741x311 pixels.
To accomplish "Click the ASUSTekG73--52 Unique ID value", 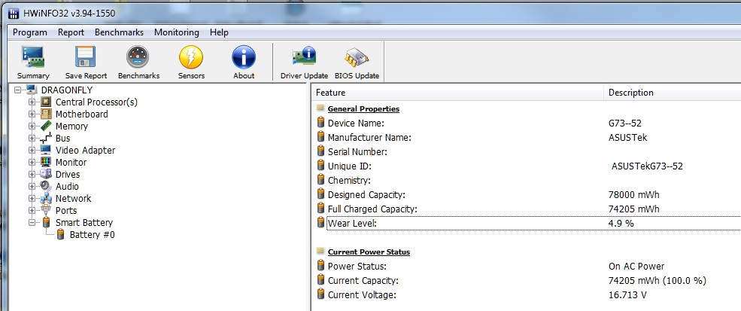I will coord(647,166).
